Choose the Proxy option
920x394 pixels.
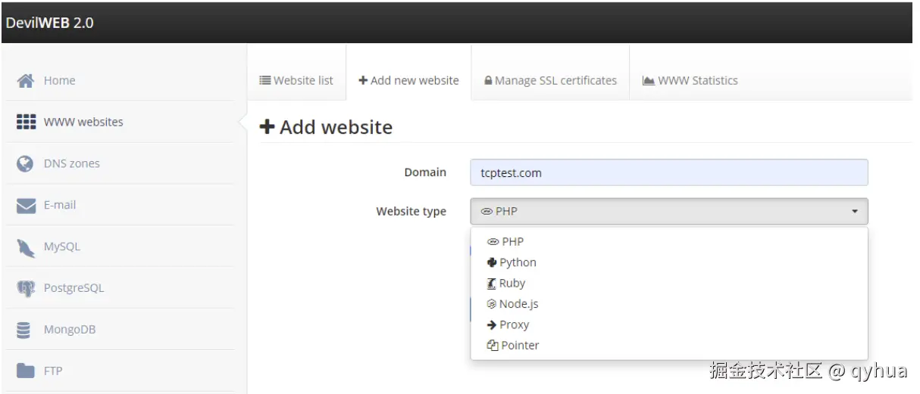point(514,324)
